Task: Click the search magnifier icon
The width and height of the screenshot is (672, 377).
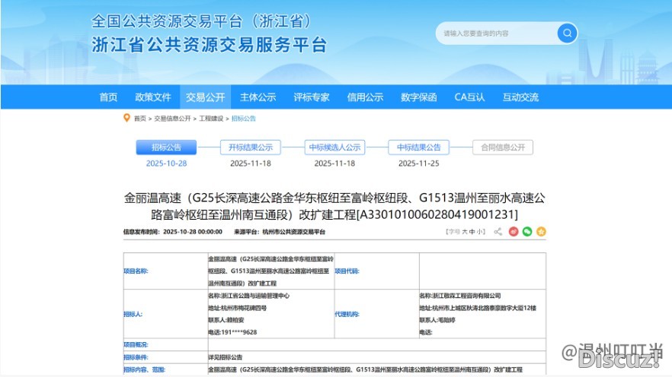Action: click(x=567, y=33)
